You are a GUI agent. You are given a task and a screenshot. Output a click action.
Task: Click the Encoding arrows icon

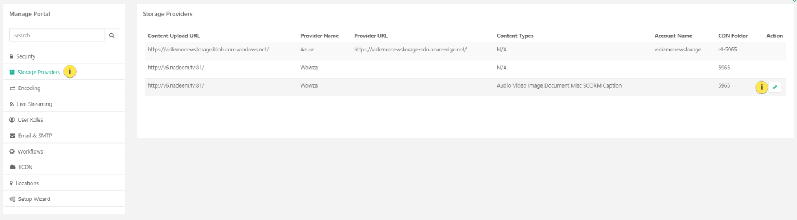click(x=12, y=88)
